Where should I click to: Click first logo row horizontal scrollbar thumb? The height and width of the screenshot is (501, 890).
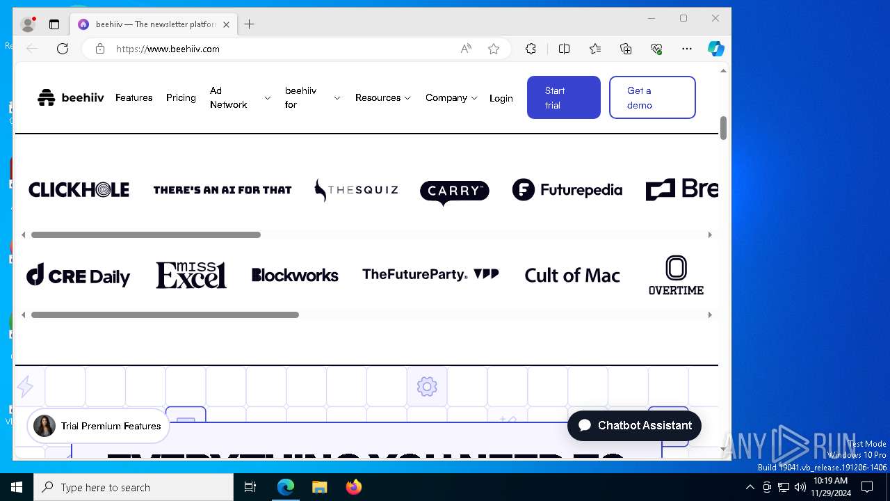[146, 235]
